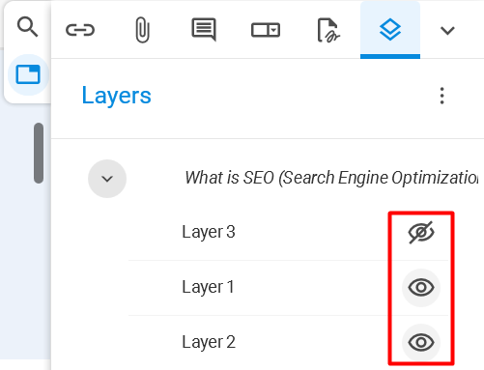This screenshot has height=370, width=484.
Task: Show Layer 3 using crossed-eye icon
Action: [x=421, y=232]
